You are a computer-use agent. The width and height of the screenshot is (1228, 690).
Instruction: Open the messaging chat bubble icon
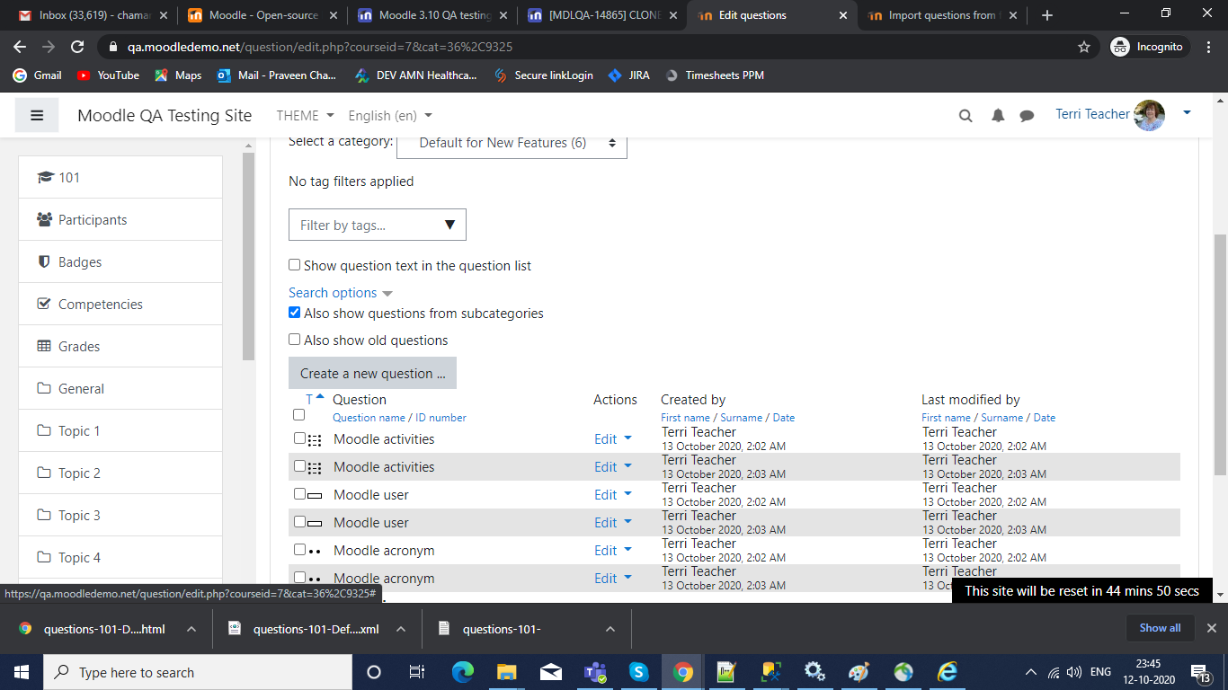[1027, 115]
